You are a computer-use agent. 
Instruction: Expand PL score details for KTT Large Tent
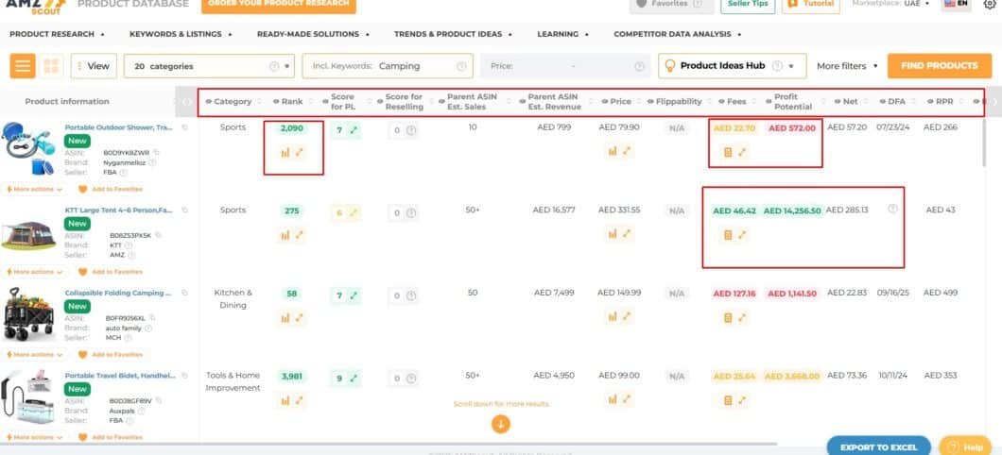tap(354, 213)
